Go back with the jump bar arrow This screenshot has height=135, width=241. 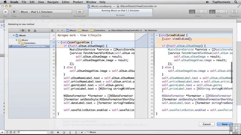(58, 30)
